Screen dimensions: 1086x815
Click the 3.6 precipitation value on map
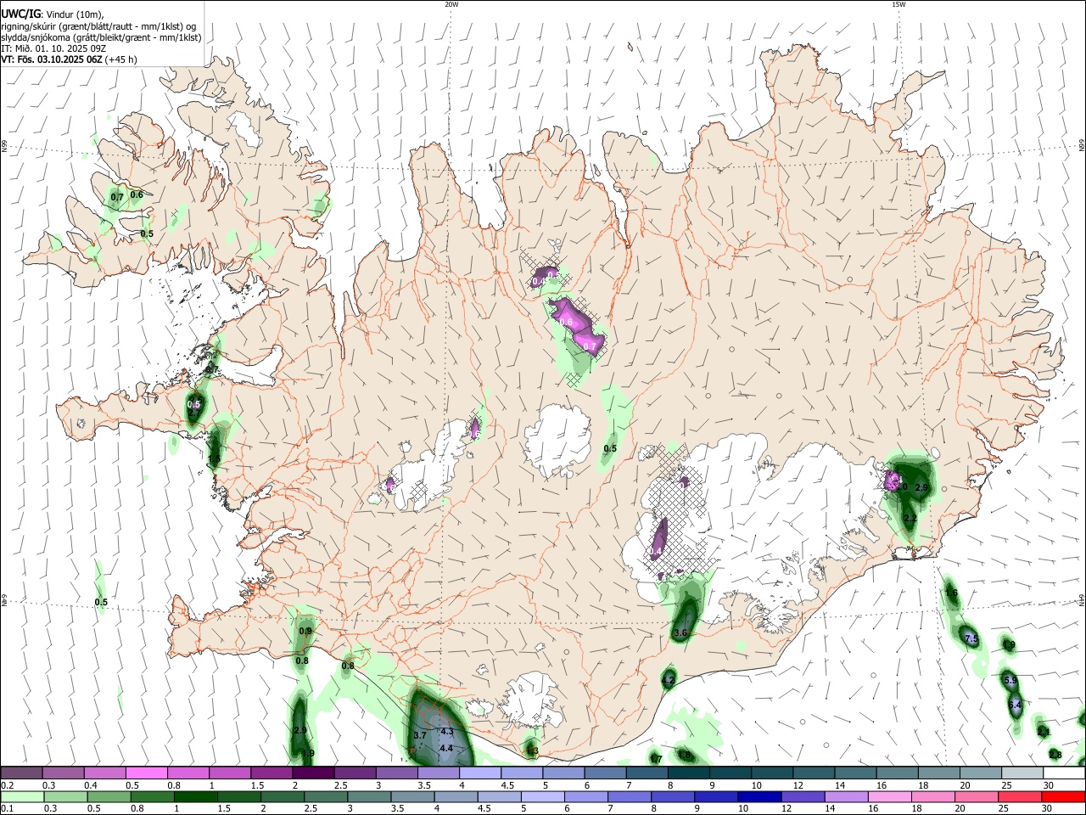point(680,633)
